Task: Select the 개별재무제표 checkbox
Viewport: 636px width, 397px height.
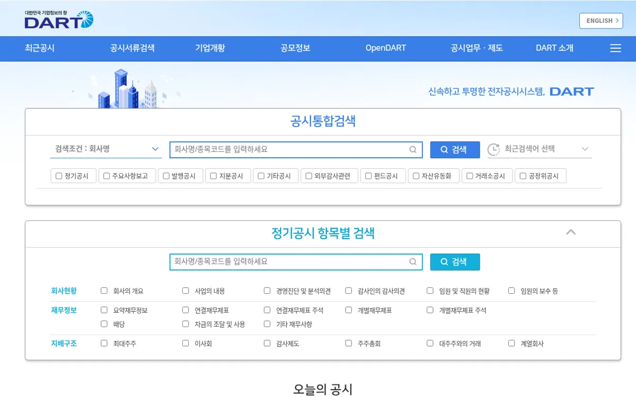Action: (x=348, y=310)
